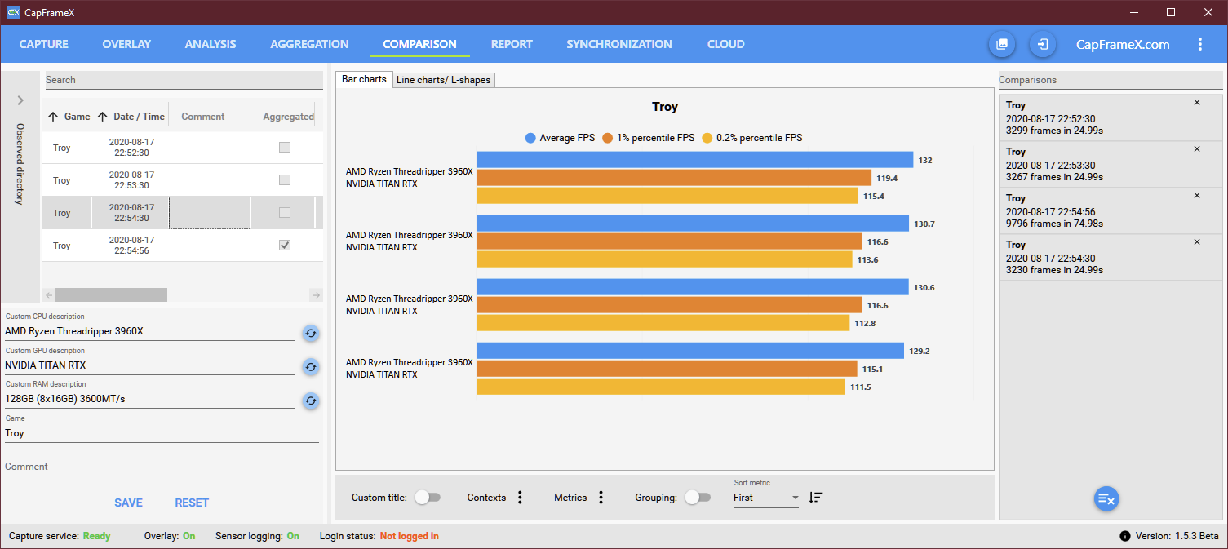Enable the Grouping switch
This screenshot has height=549, width=1228.
tap(698, 498)
